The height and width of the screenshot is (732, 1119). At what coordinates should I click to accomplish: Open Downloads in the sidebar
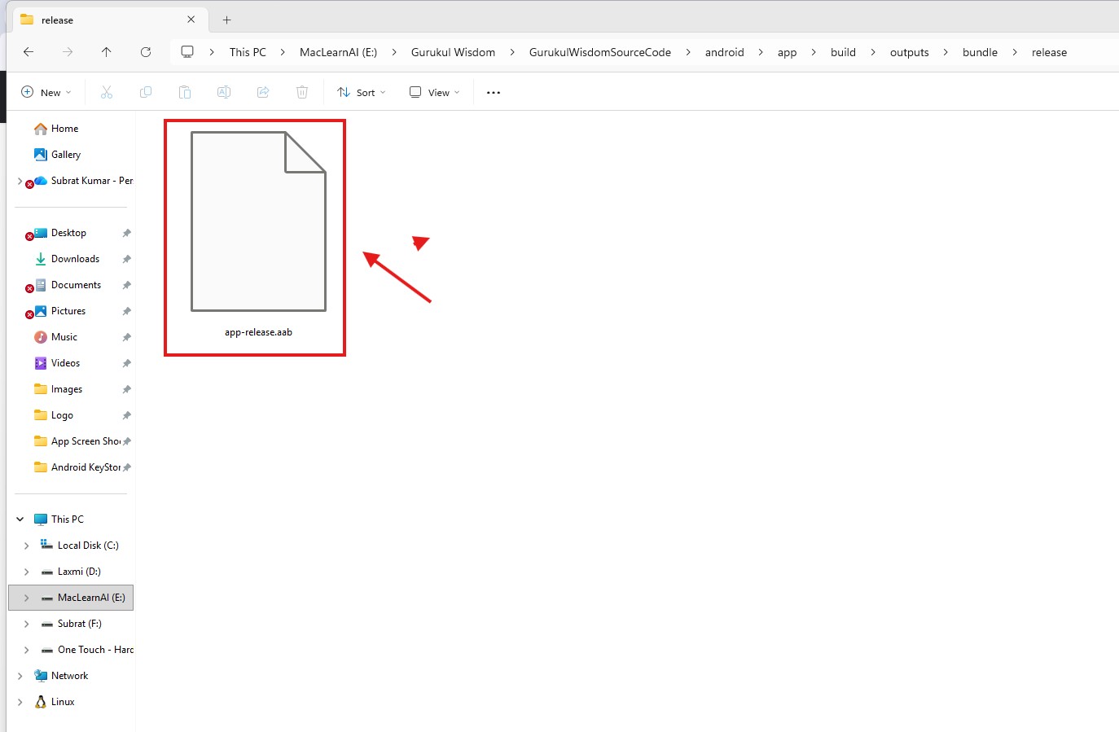click(75, 259)
